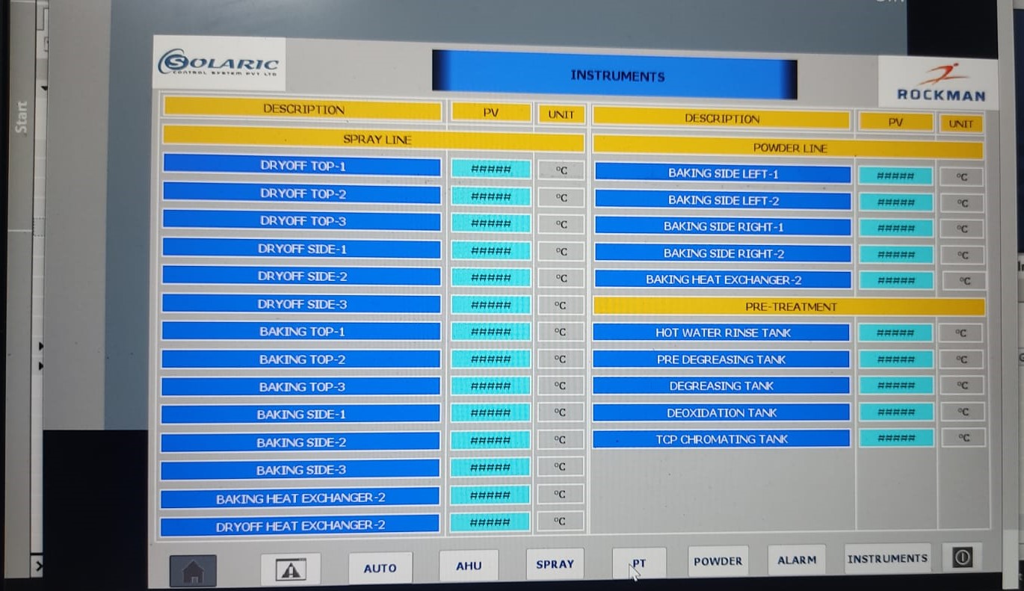Click the BAKING TOP-1 description label
Viewport: 1024px width, 591px height.
(x=301, y=331)
